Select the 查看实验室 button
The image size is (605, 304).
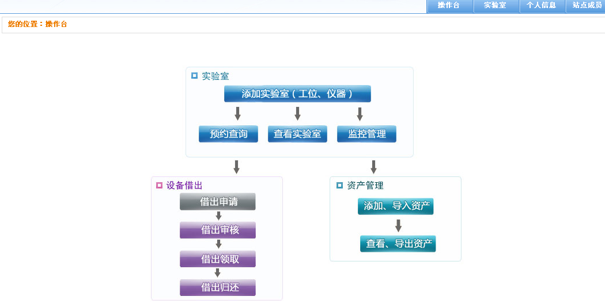[x=297, y=134]
